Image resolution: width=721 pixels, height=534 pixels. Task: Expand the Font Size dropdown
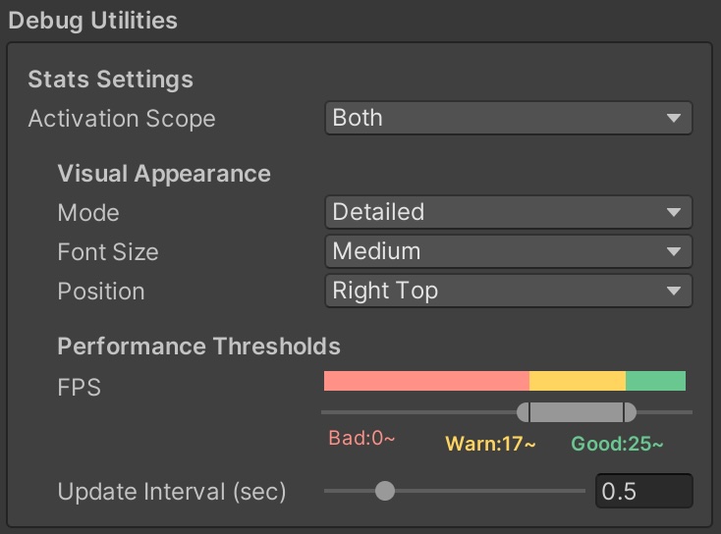[508, 251]
